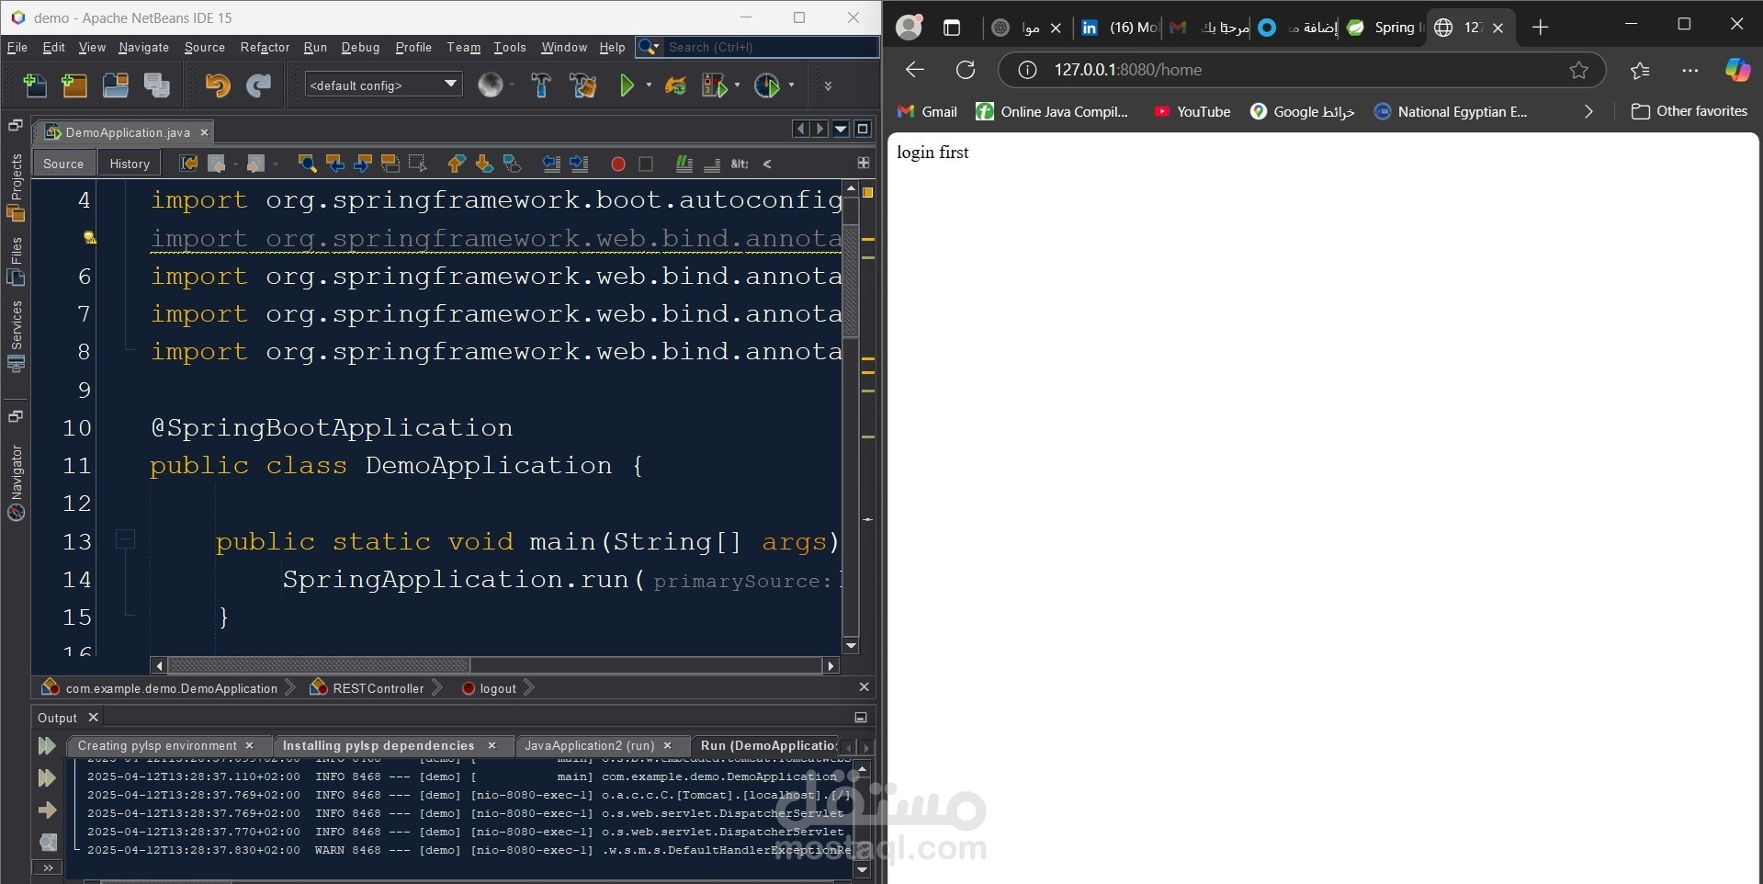Click com.example.demo.DemoApplication breadcrumb
The image size is (1763, 884).
[x=160, y=688]
